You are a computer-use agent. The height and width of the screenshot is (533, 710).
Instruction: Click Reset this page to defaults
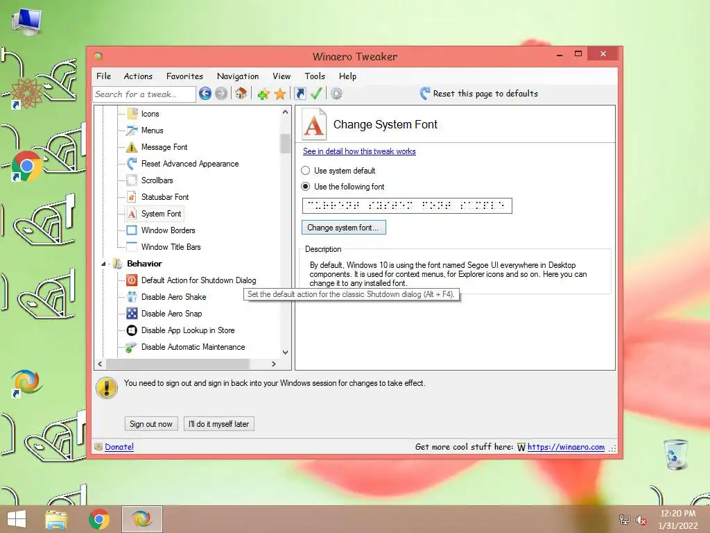coord(485,94)
